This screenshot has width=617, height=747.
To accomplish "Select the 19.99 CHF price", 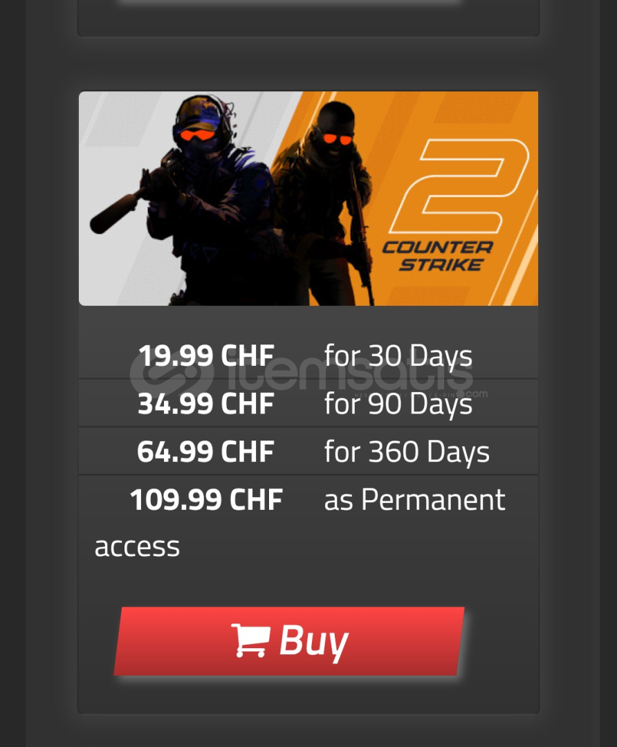I will coord(206,356).
